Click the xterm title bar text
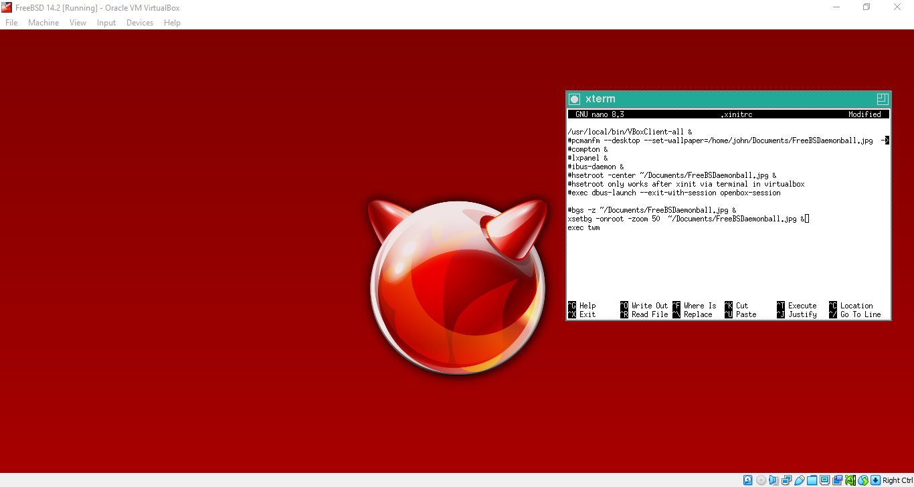The width and height of the screenshot is (914, 487). pyautogui.click(x=600, y=99)
